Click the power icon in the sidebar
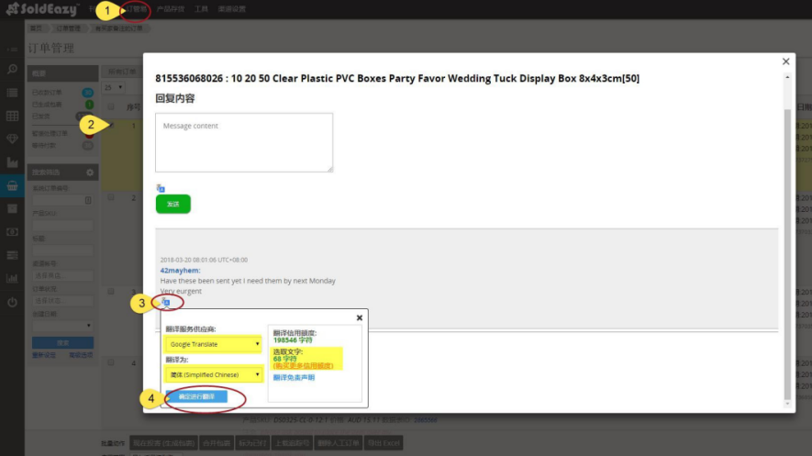 [x=12, y=302]
